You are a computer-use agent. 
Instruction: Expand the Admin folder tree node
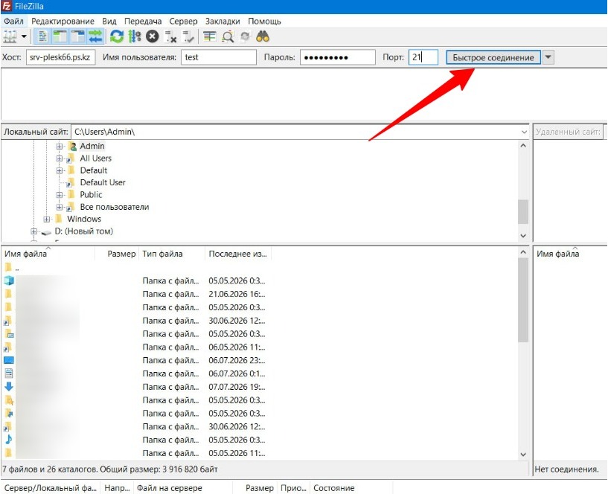pyautogui.click(x=60, y=146)
